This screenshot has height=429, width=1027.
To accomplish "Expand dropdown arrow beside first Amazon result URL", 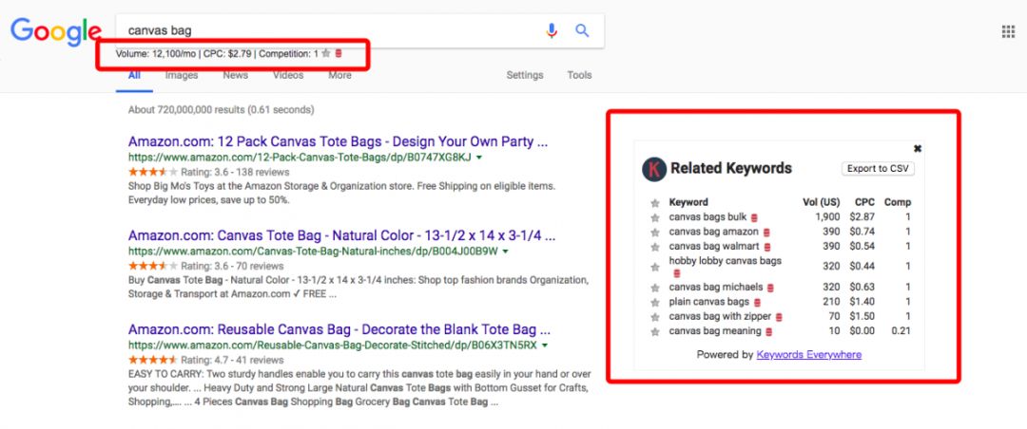I will click(x=479, y=158).
